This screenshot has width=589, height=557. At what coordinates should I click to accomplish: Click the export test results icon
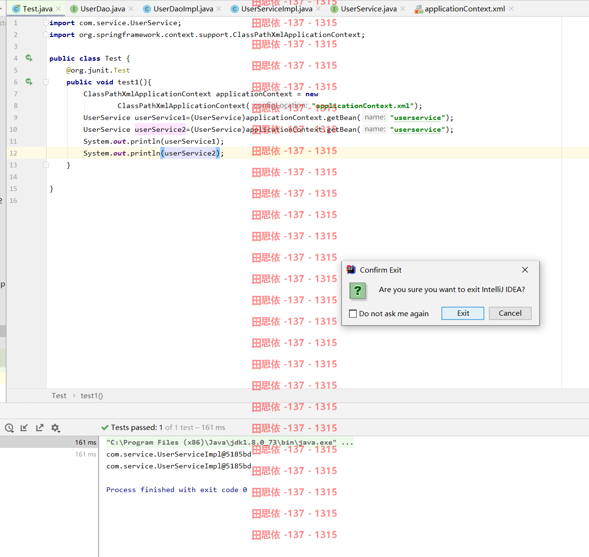pos(40,428)
